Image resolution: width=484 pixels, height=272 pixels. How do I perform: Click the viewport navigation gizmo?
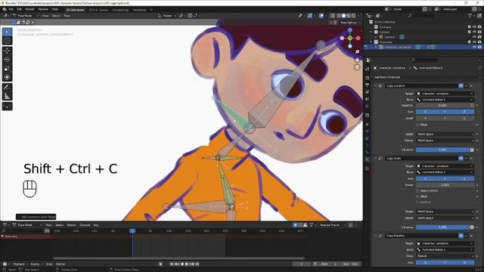coord(350,38)
